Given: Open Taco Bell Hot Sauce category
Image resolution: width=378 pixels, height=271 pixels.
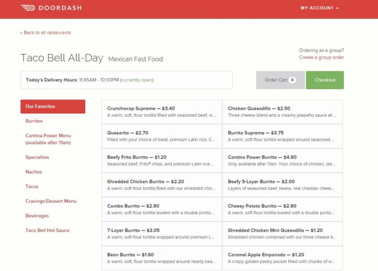Looking at the screenshot, I should click(48, 230).
